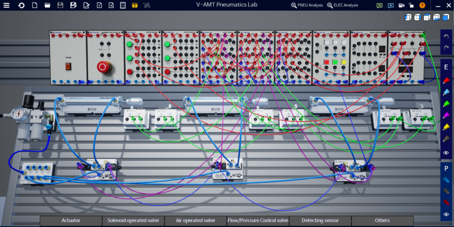The height and width of the screenshot is (227, 454).
Task: Open the Solenoid operated valve tab
Action: pyautogui.click(x=133, y=221)
